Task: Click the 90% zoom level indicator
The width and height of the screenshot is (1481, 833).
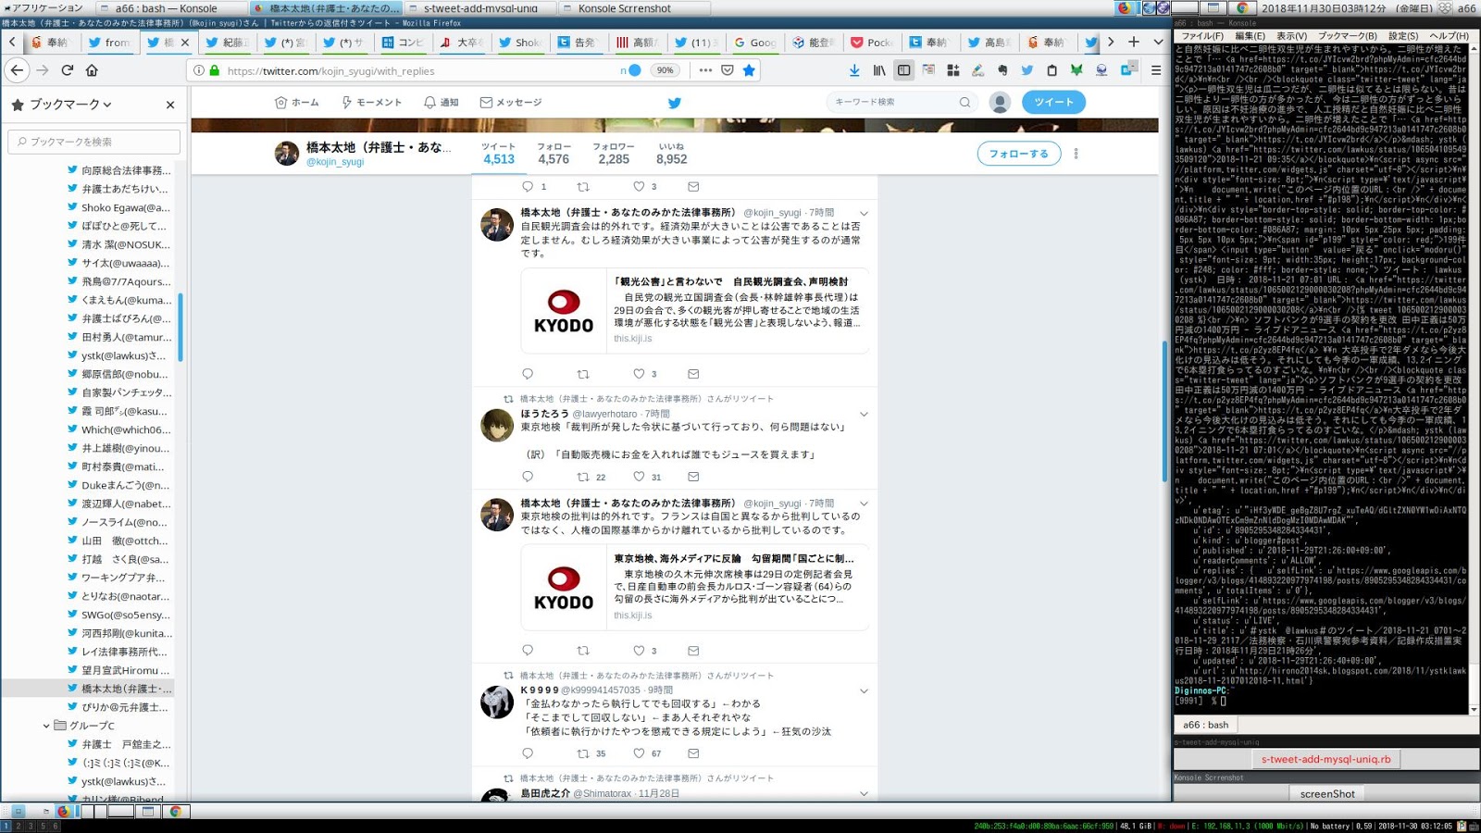Action: 665,70
